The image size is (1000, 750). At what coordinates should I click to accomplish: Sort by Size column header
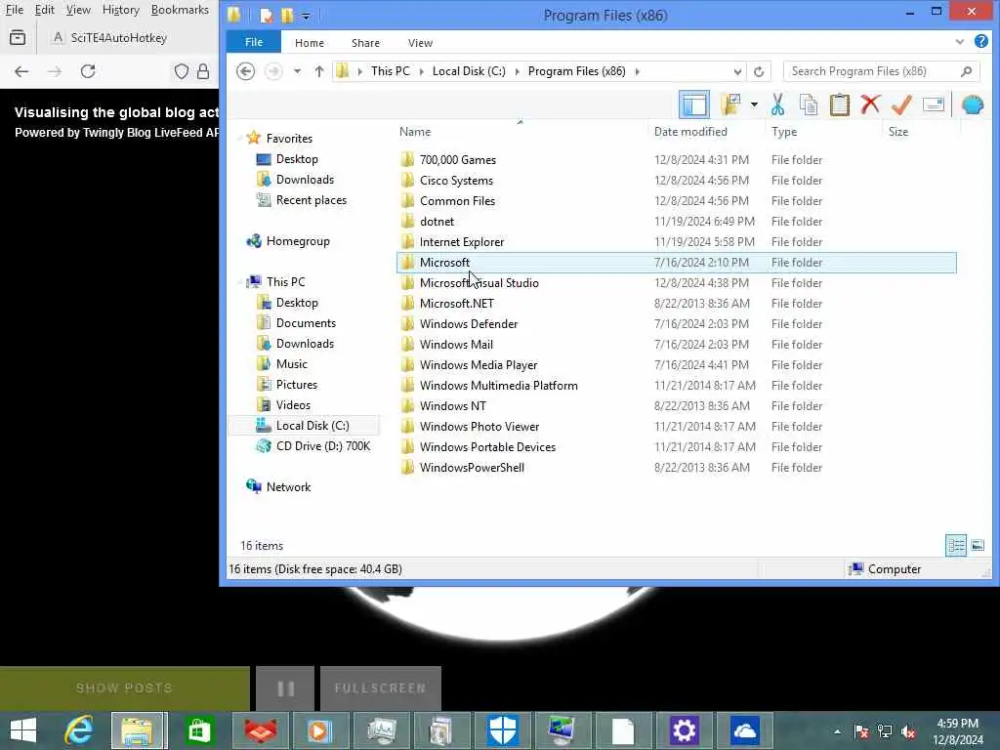[x=898, y=132]
